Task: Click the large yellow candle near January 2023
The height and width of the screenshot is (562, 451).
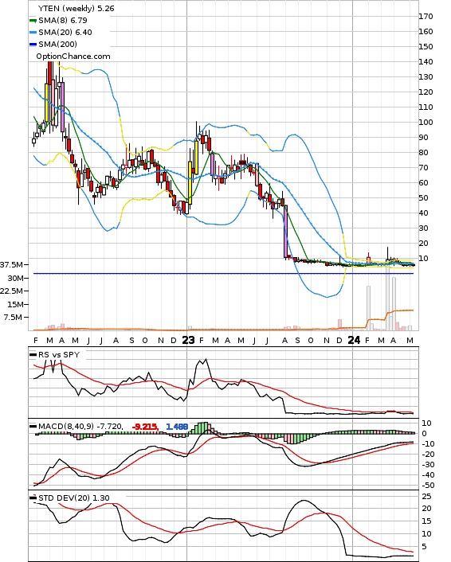Action: (190, 183)
